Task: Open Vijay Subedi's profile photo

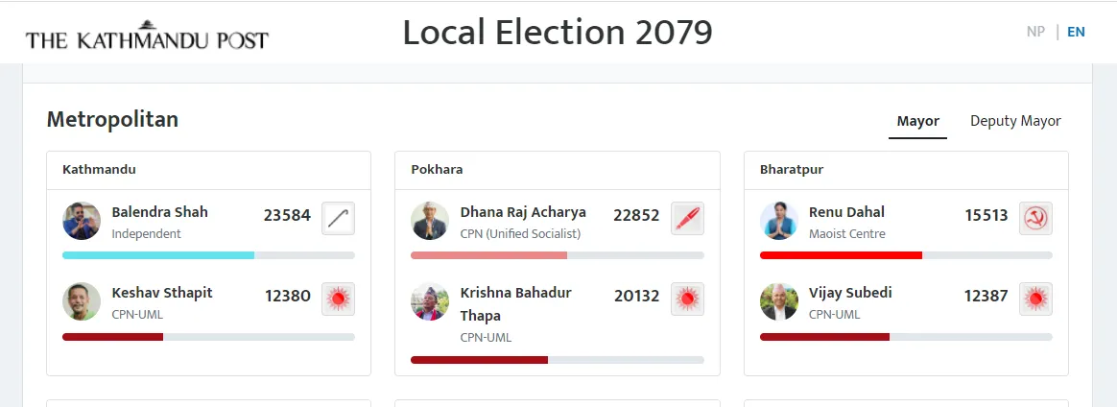Action: [778, 301]
